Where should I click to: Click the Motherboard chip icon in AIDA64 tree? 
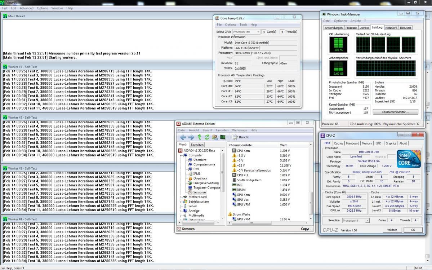[185, 197]
